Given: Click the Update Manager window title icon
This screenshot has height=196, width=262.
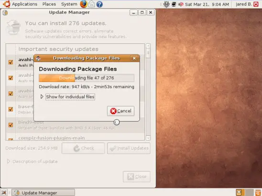Looking at the screenshot, I should pos(5,13).
